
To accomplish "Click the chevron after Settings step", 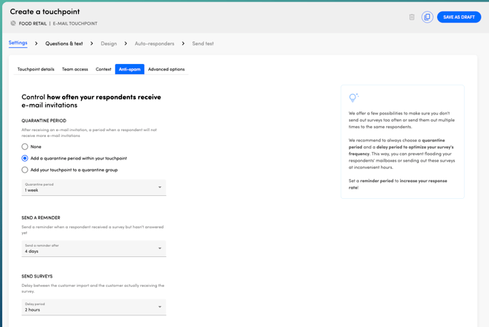I will tap(36, 44).
